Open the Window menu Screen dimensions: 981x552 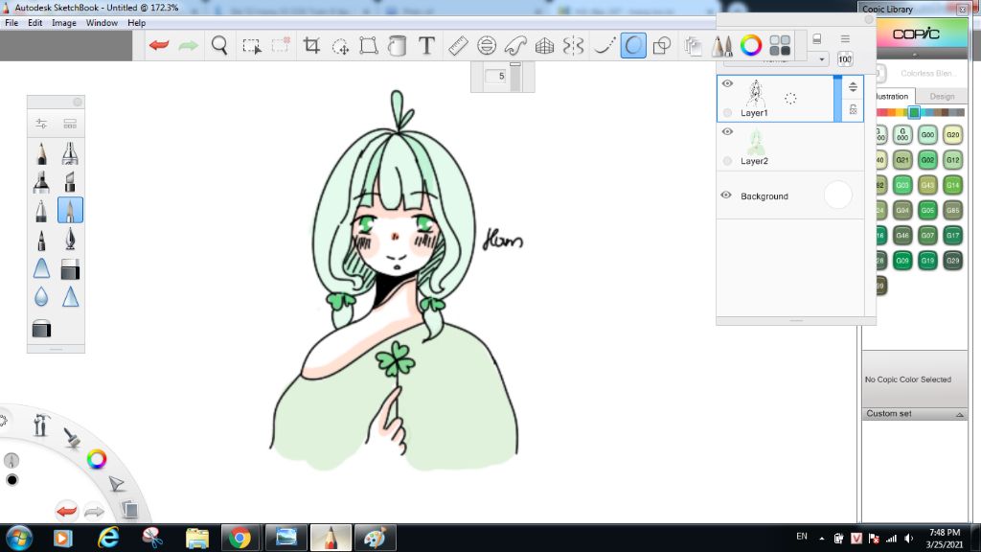click(x=102, y=23)
